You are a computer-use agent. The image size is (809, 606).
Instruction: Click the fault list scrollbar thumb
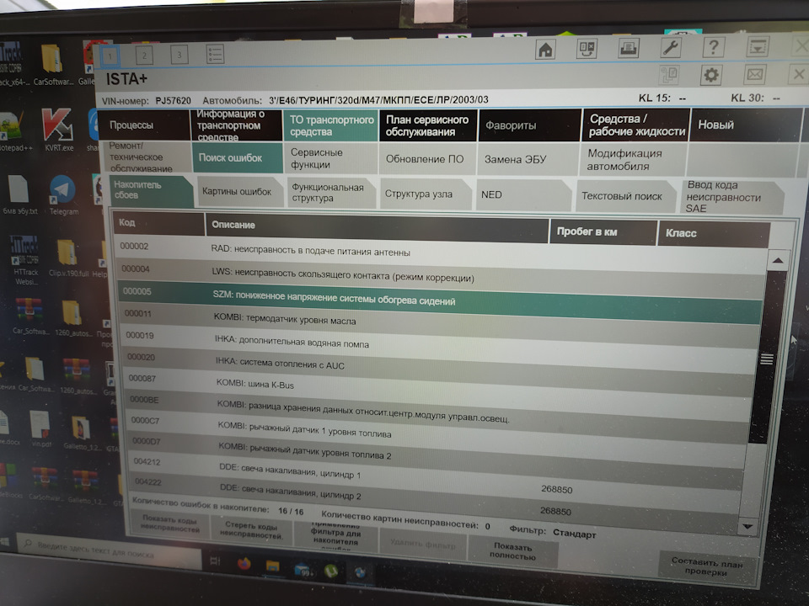pyautogui.click(x=766, y=358)
